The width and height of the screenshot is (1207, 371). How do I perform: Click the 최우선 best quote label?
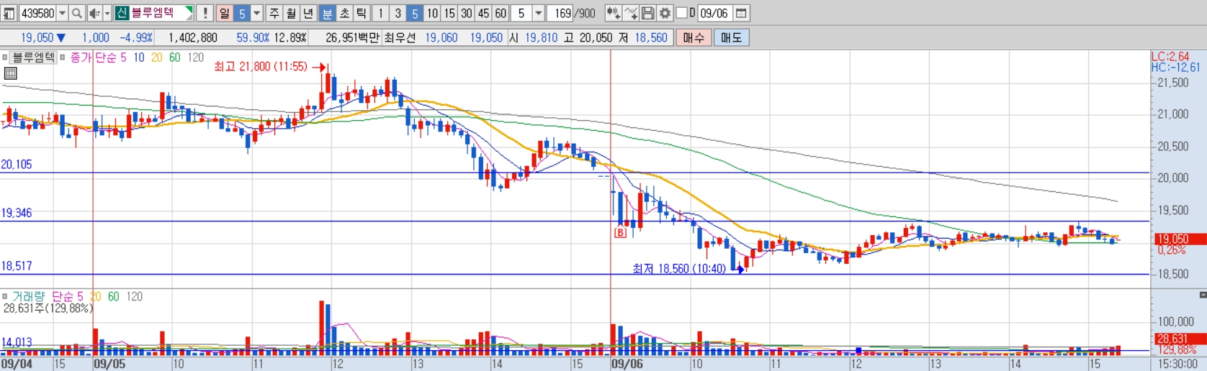click(400, 37)
